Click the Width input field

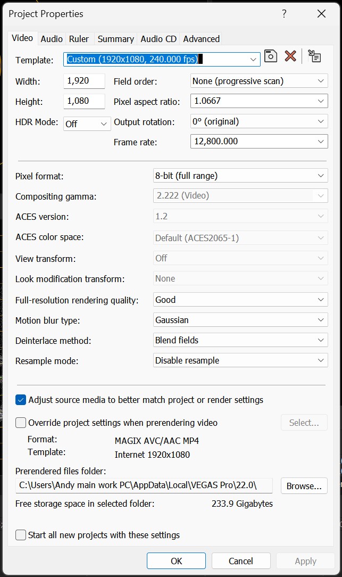click(84, 81)
